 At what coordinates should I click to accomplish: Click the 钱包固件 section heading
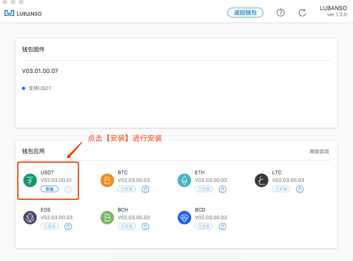33,49
